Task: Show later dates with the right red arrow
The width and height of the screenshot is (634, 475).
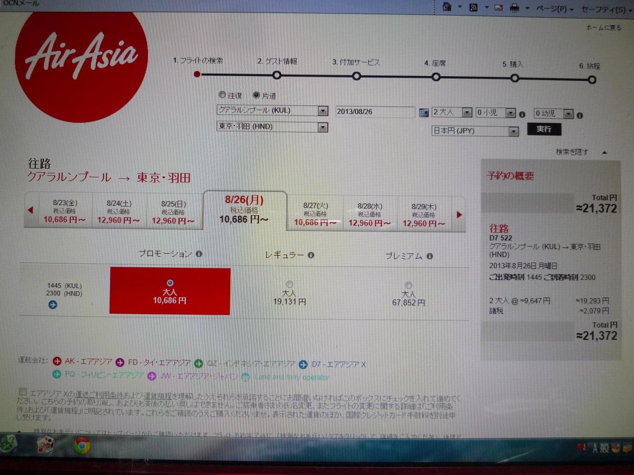Action: point(459,214)
